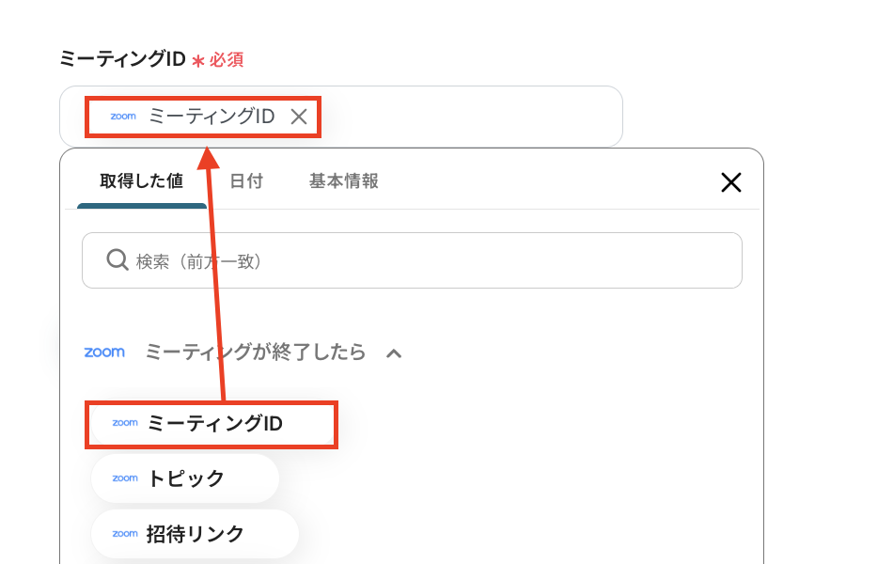Click the empty area of the ミーティングID input field
Image resolution: width=893 pixels, height=564 pixels.
click(x=470, y=117)
